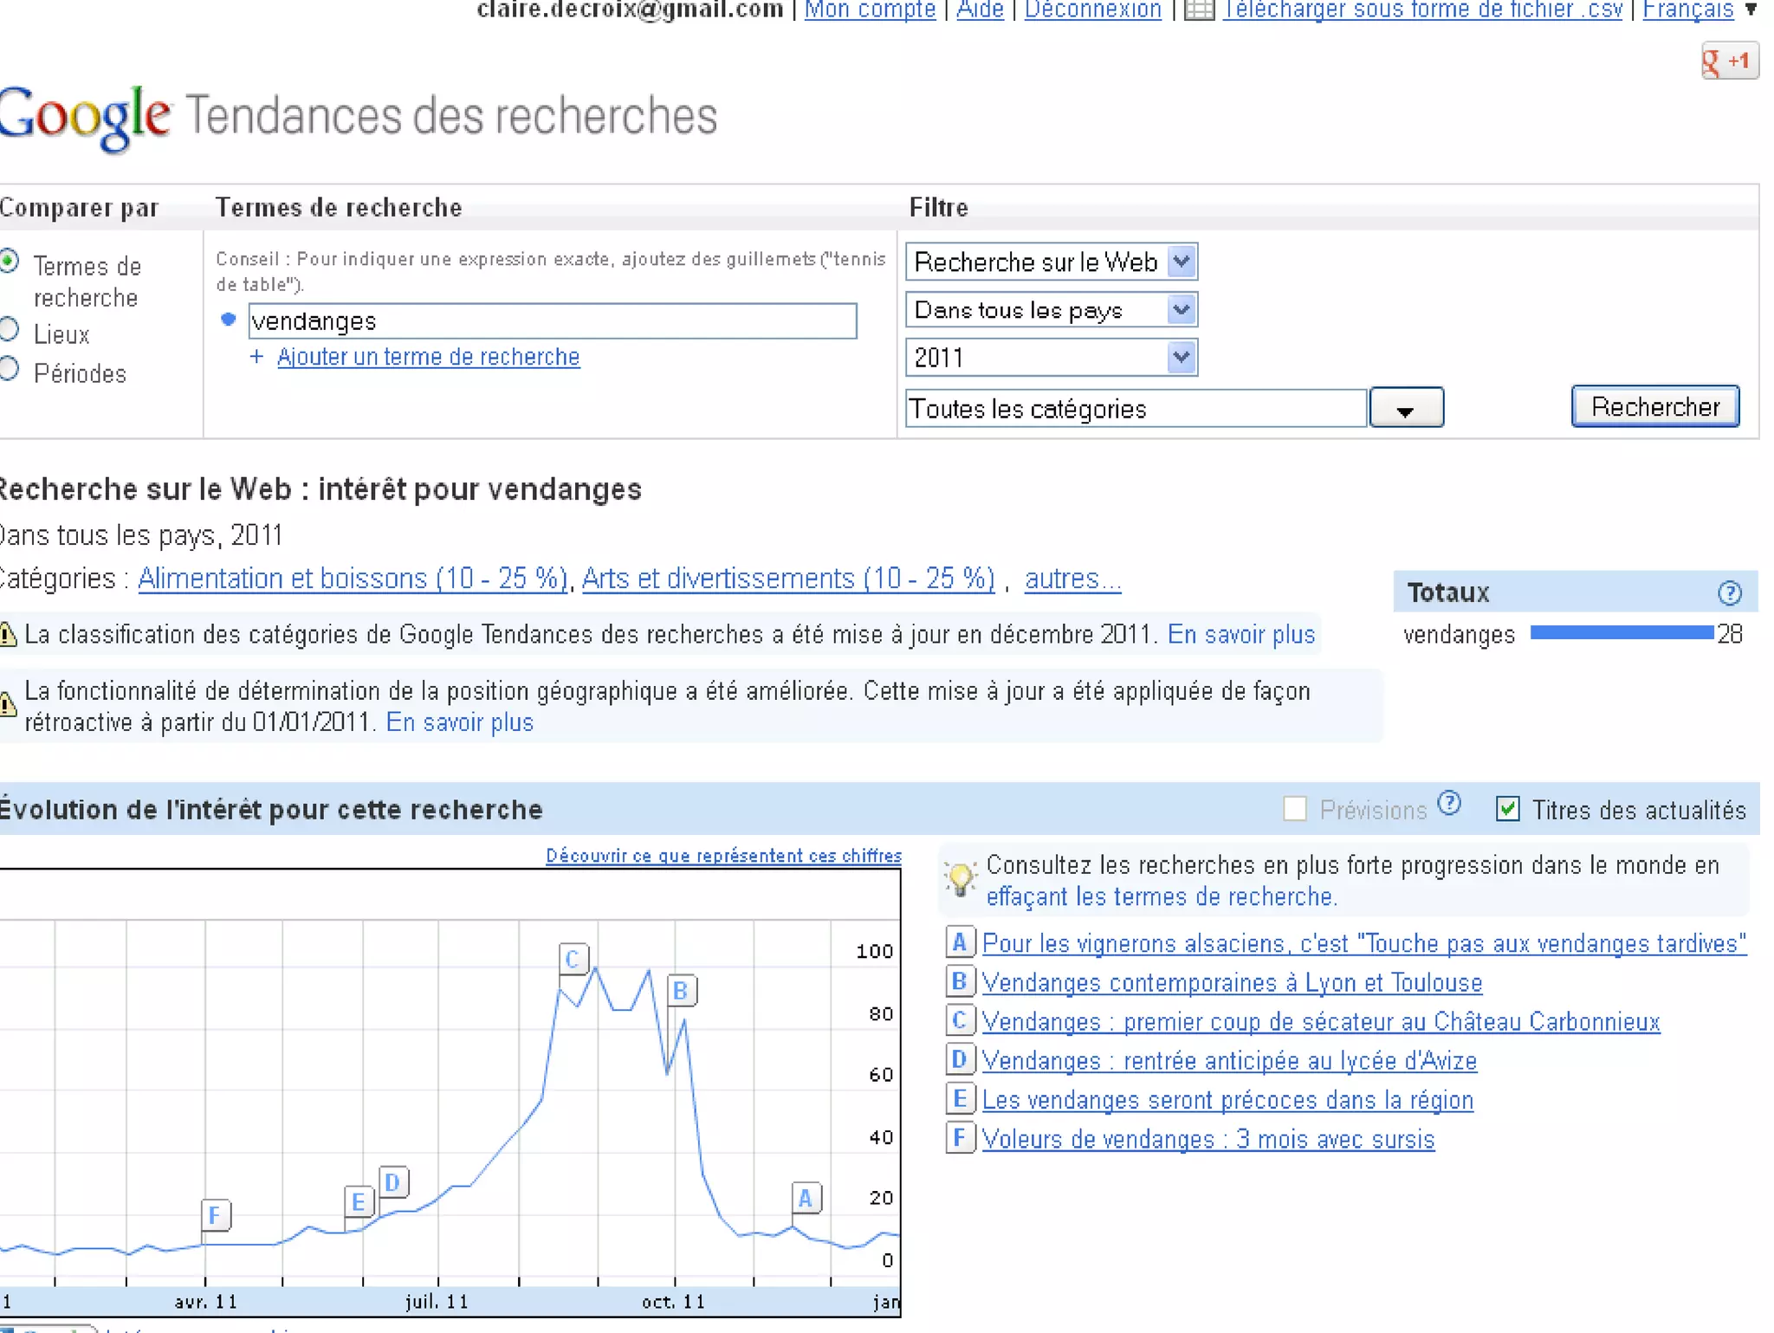This screenshot has height=1333, width=1774.
Task: Enable the Prévisions checkbox
Action: coord(1295,810)
